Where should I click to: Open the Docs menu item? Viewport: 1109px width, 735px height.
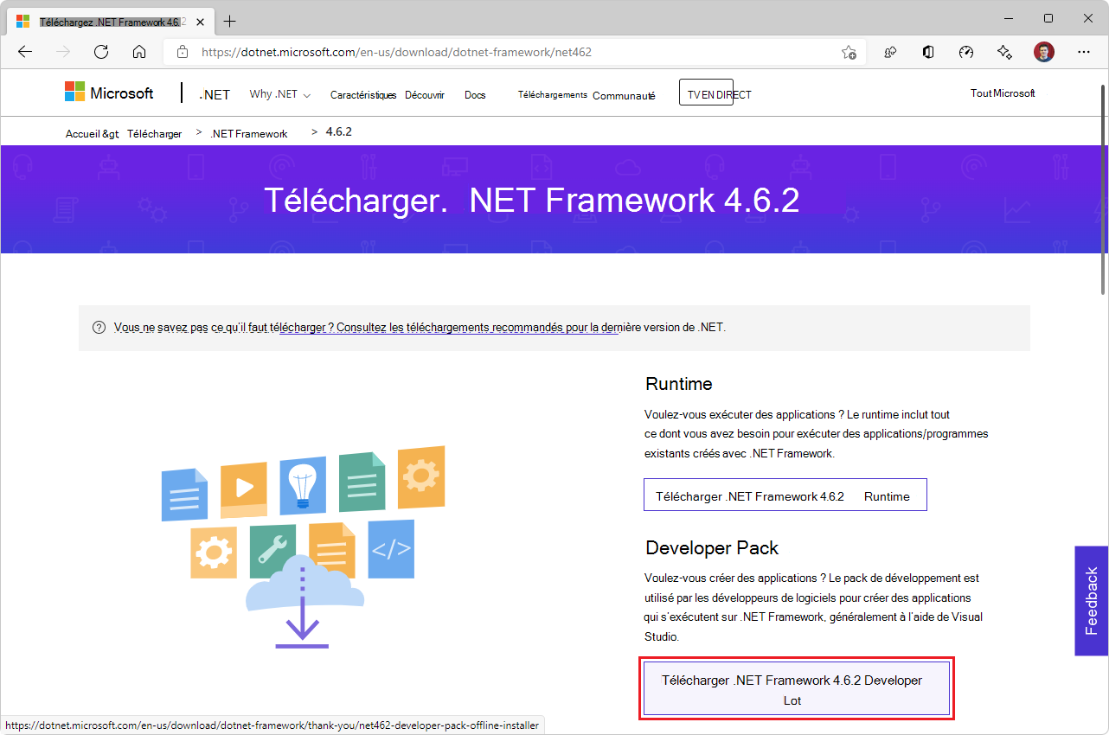pos(475,95)
